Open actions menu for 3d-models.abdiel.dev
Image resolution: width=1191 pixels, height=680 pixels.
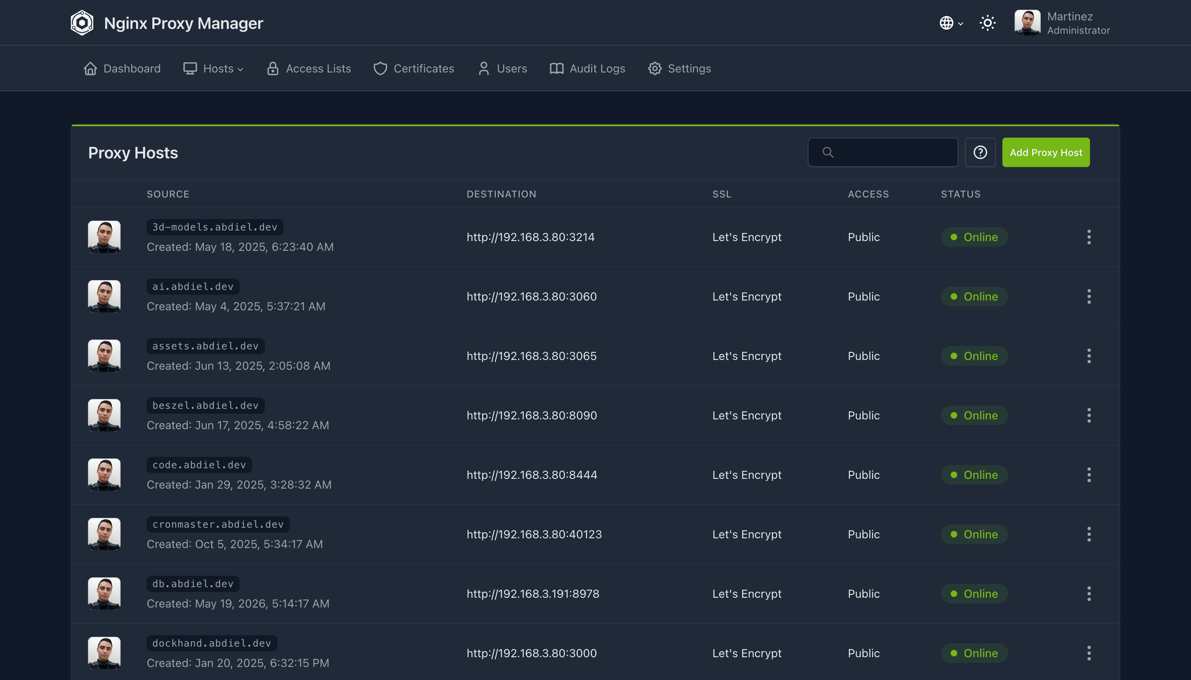tap(1089, 237)
